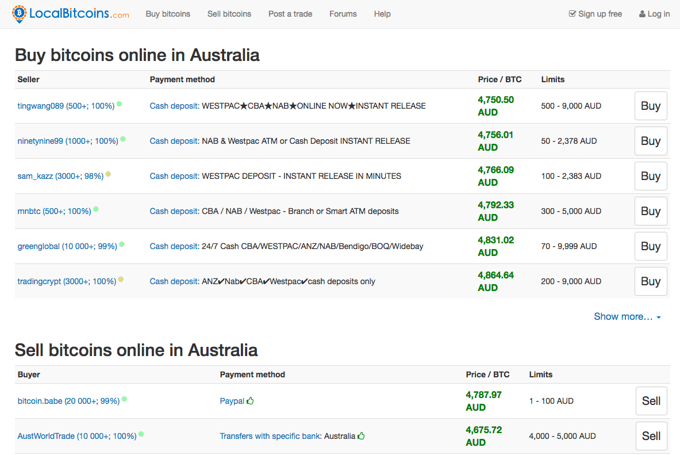This screenshot has height=455, width=680.
Task: Open Transfers with specific bank link
Action: tap(270, 436)
